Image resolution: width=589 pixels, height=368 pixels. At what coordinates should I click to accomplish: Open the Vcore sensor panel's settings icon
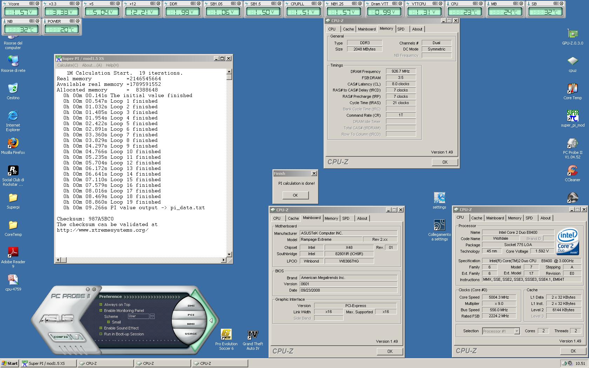[x=32, y=4]
